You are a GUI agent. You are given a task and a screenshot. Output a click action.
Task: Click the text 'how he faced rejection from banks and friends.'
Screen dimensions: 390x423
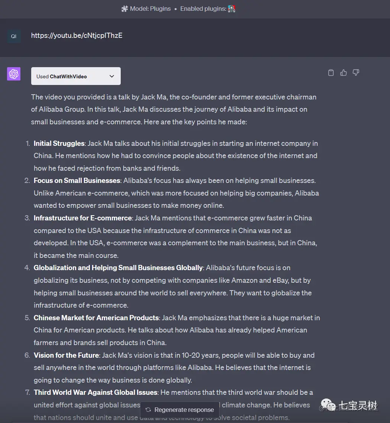coord(107,168)
